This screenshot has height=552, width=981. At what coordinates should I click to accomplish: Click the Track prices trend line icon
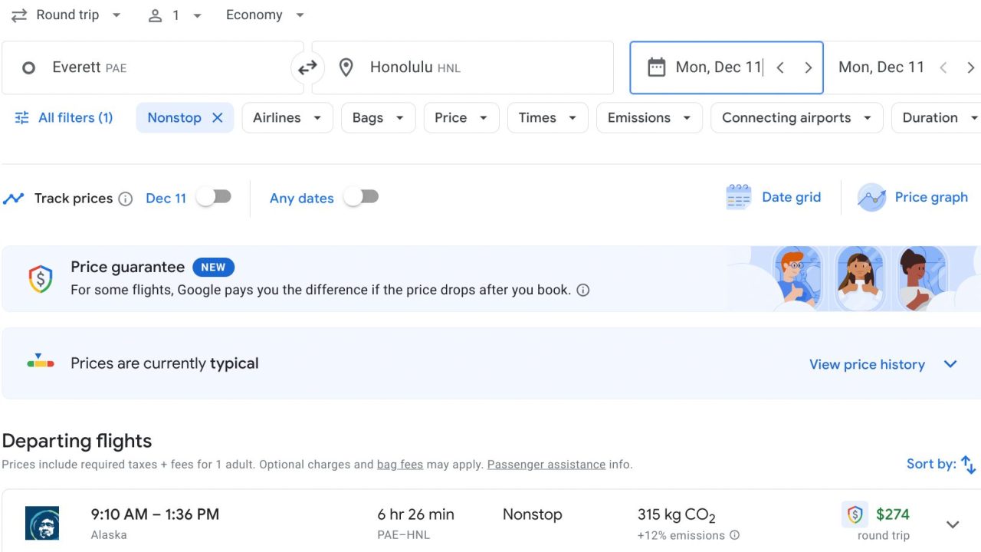coord(13,199)
